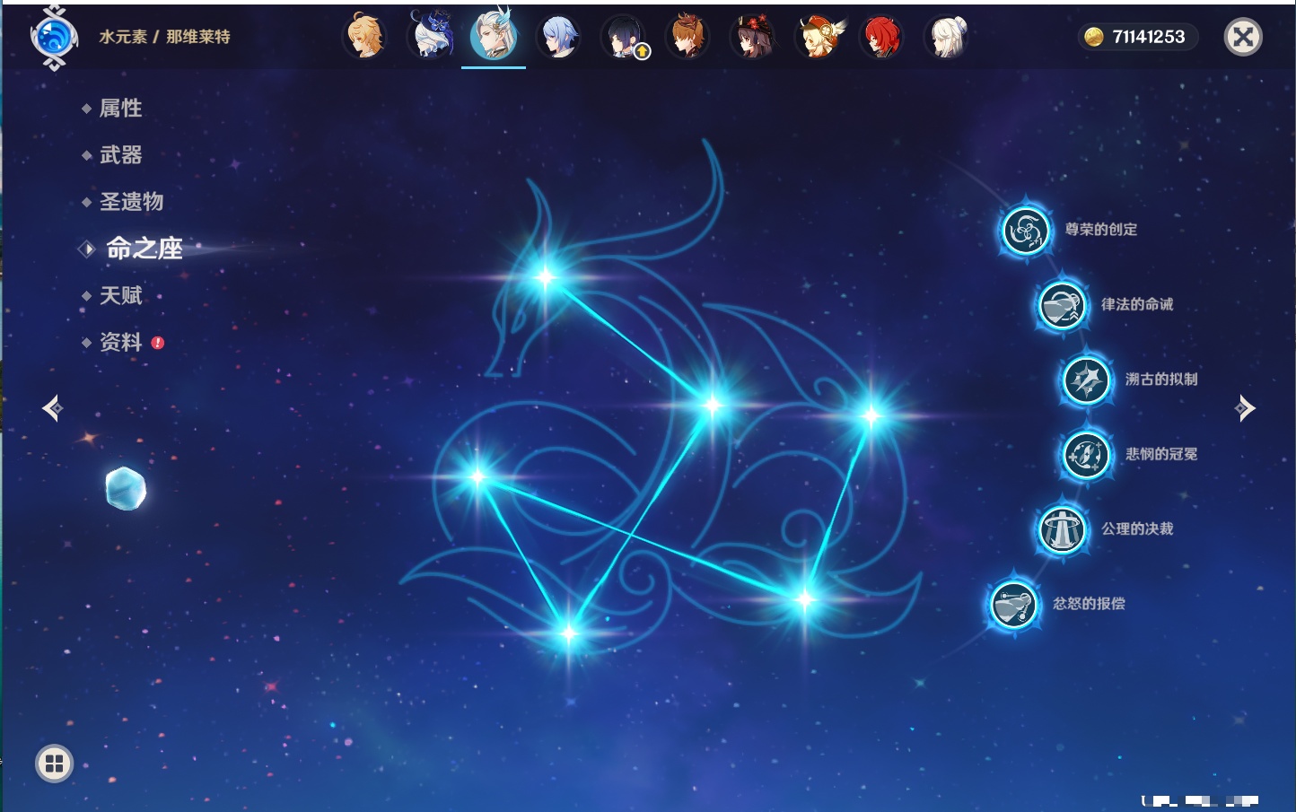Select the blond character avatar in top bar

point(364,37)
